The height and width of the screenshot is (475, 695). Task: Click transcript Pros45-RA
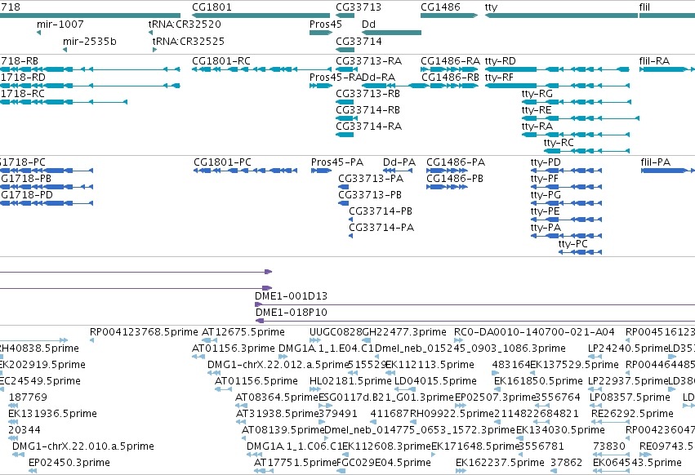click(321, 86)
